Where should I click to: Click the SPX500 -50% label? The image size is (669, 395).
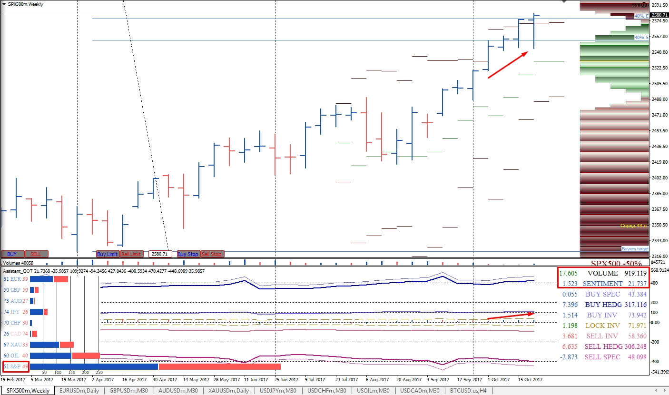pyautogui.click(x=616, y=263)
